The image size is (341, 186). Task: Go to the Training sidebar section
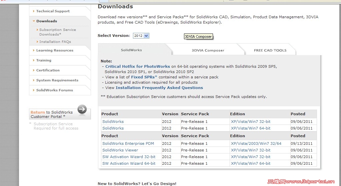(x=44, y=60)
